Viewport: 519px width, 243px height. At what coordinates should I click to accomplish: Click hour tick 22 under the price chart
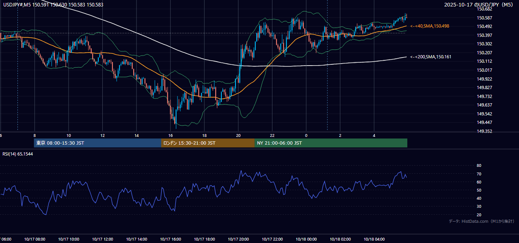[x=272, y=135]
